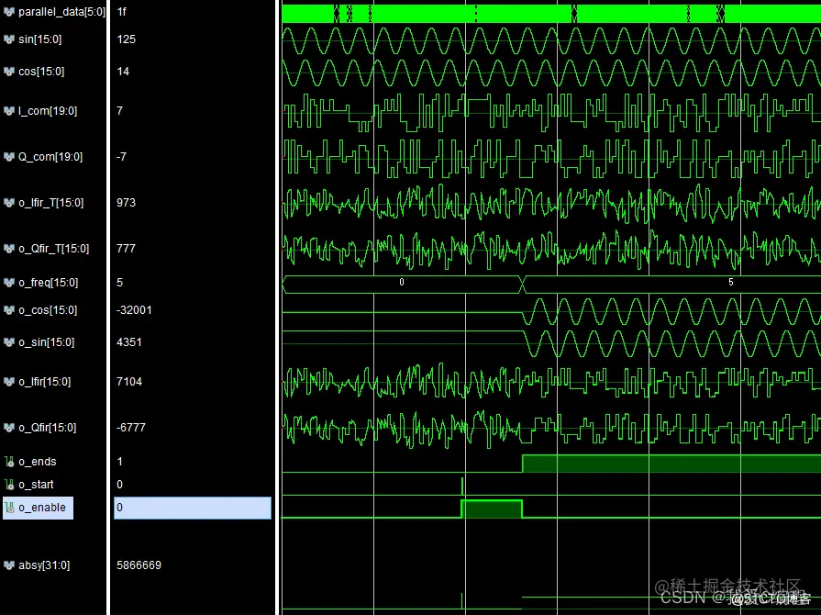Screen dimensions: 821x615
Task: Select the parallel_data[5:0] signal name
Action: [x=61, y=12]
